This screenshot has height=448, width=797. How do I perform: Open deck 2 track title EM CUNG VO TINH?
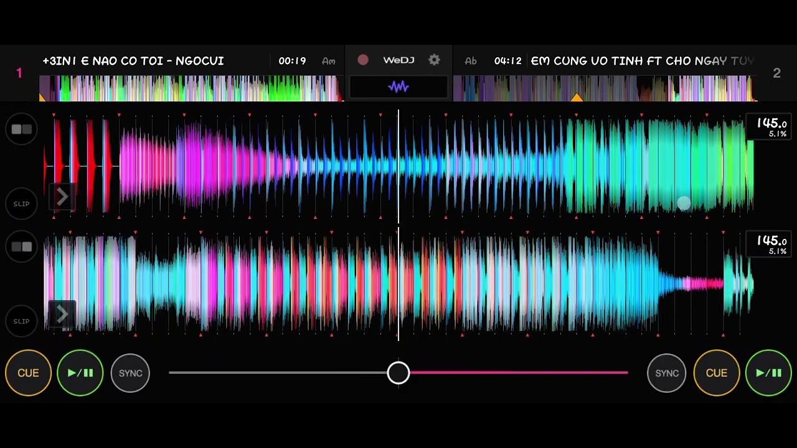(642, 60)
